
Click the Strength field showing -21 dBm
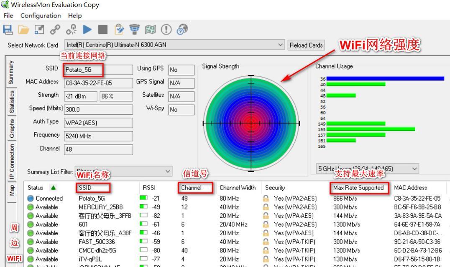80,96
